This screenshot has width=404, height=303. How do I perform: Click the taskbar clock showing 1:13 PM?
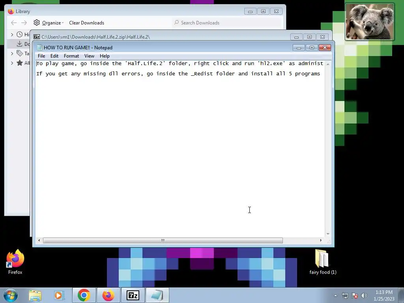pos(384,296)
